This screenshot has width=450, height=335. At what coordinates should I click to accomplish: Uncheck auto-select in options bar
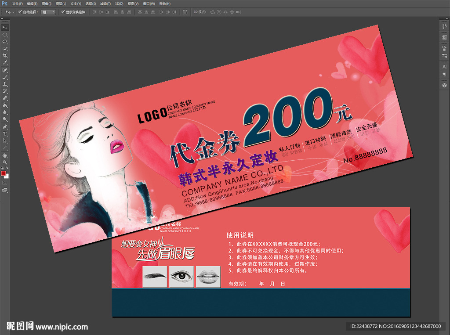(x=20, y=13)
